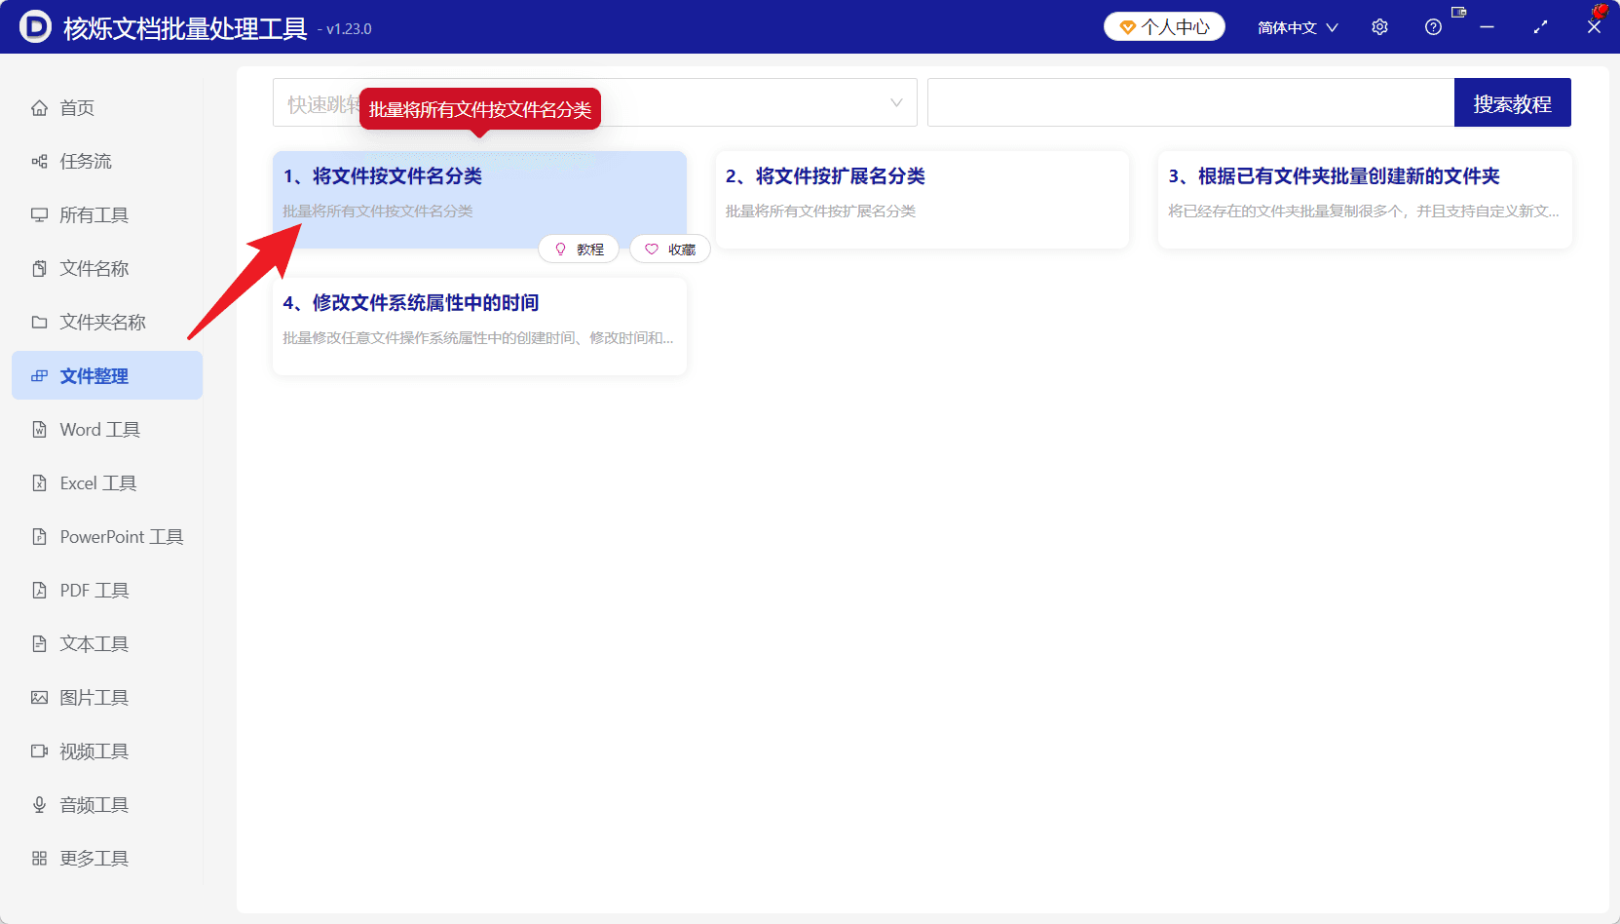Screen dimensions: 1620x924
Task: Select 所有工具 in sidebar
Action: pos(107,215)
